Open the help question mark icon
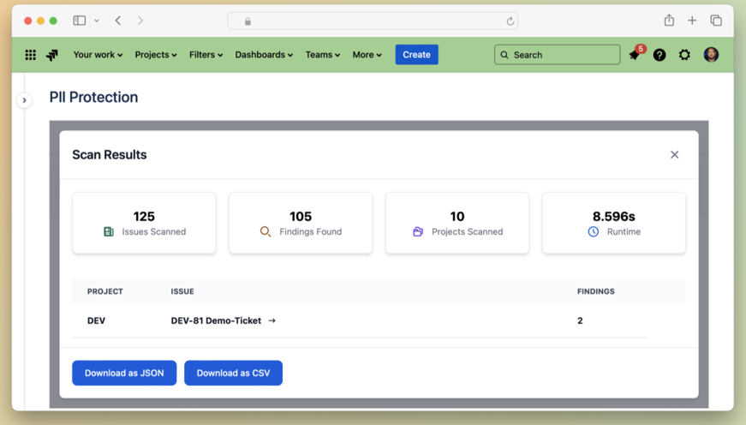The width and height of the screenshot is (746, 425). click(x=659, y=55)
